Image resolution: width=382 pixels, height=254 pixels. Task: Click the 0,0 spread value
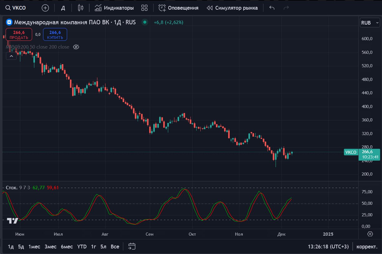click(38, 35)
